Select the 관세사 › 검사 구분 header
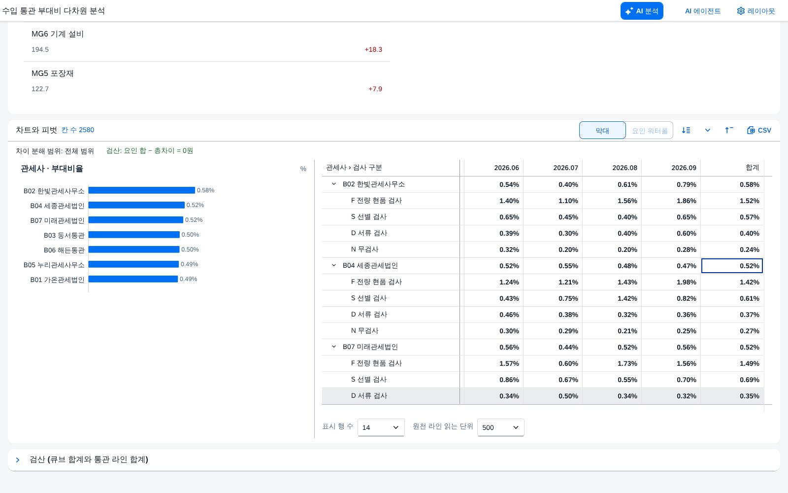Viewport: 788px width, 493px height. (x=391, y=168)
